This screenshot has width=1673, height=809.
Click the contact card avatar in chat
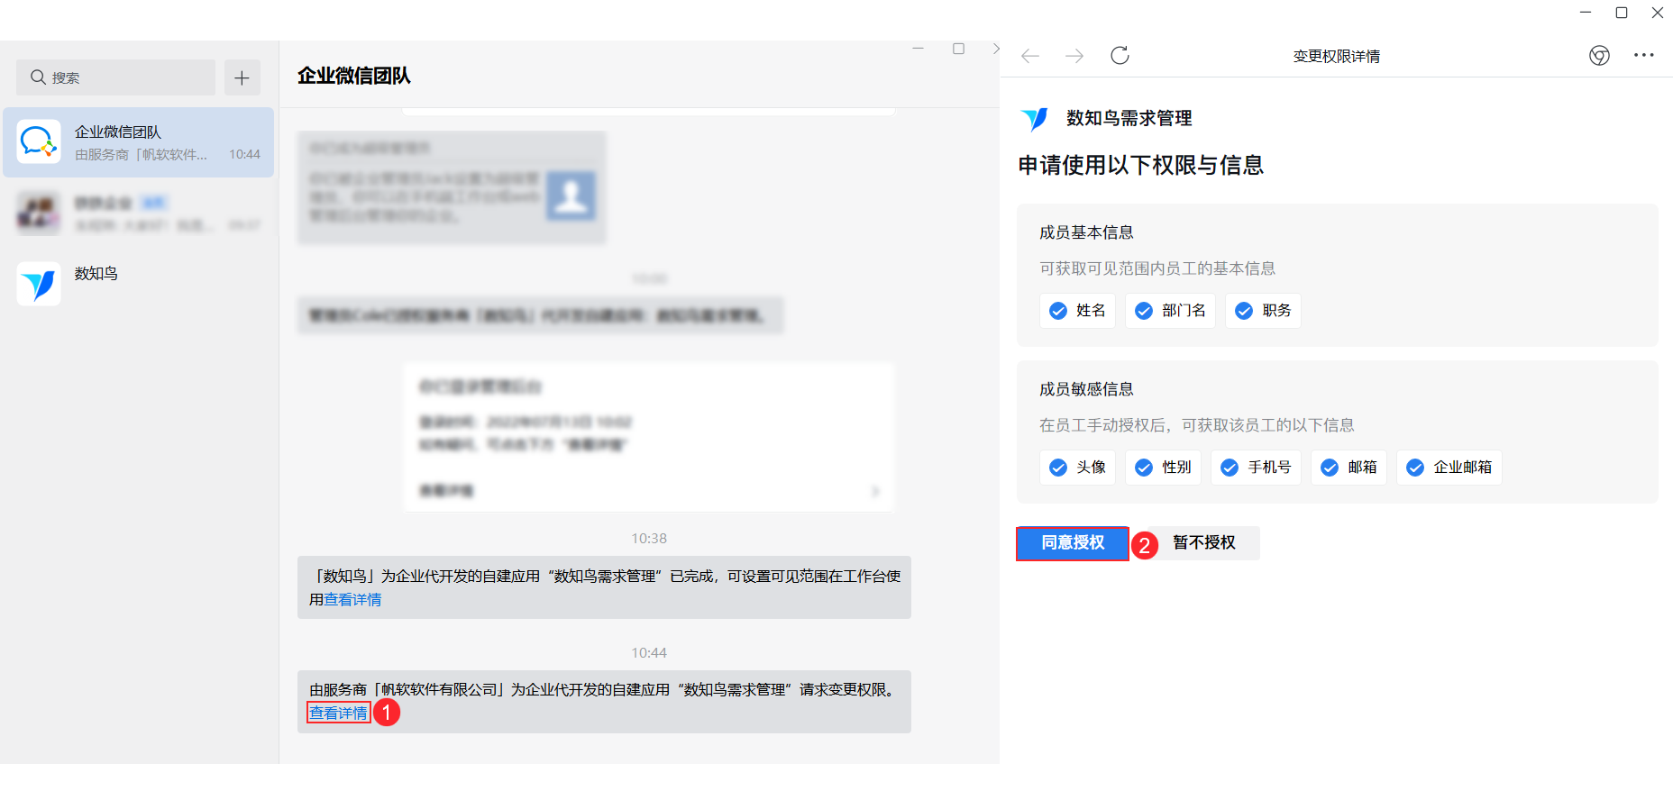pos(571,195)
